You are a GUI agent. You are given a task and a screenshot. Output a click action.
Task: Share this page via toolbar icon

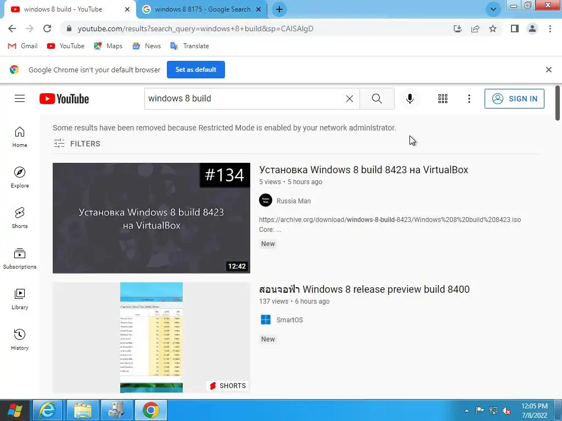[x=475, y=29]
